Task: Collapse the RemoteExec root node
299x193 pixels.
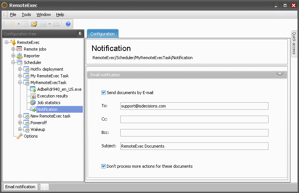Action: pyautogui.click(x=7, y=42)
